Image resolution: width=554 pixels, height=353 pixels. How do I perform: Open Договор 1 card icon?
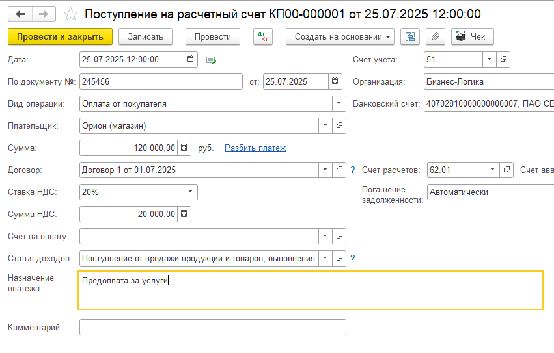click(339, 170)
